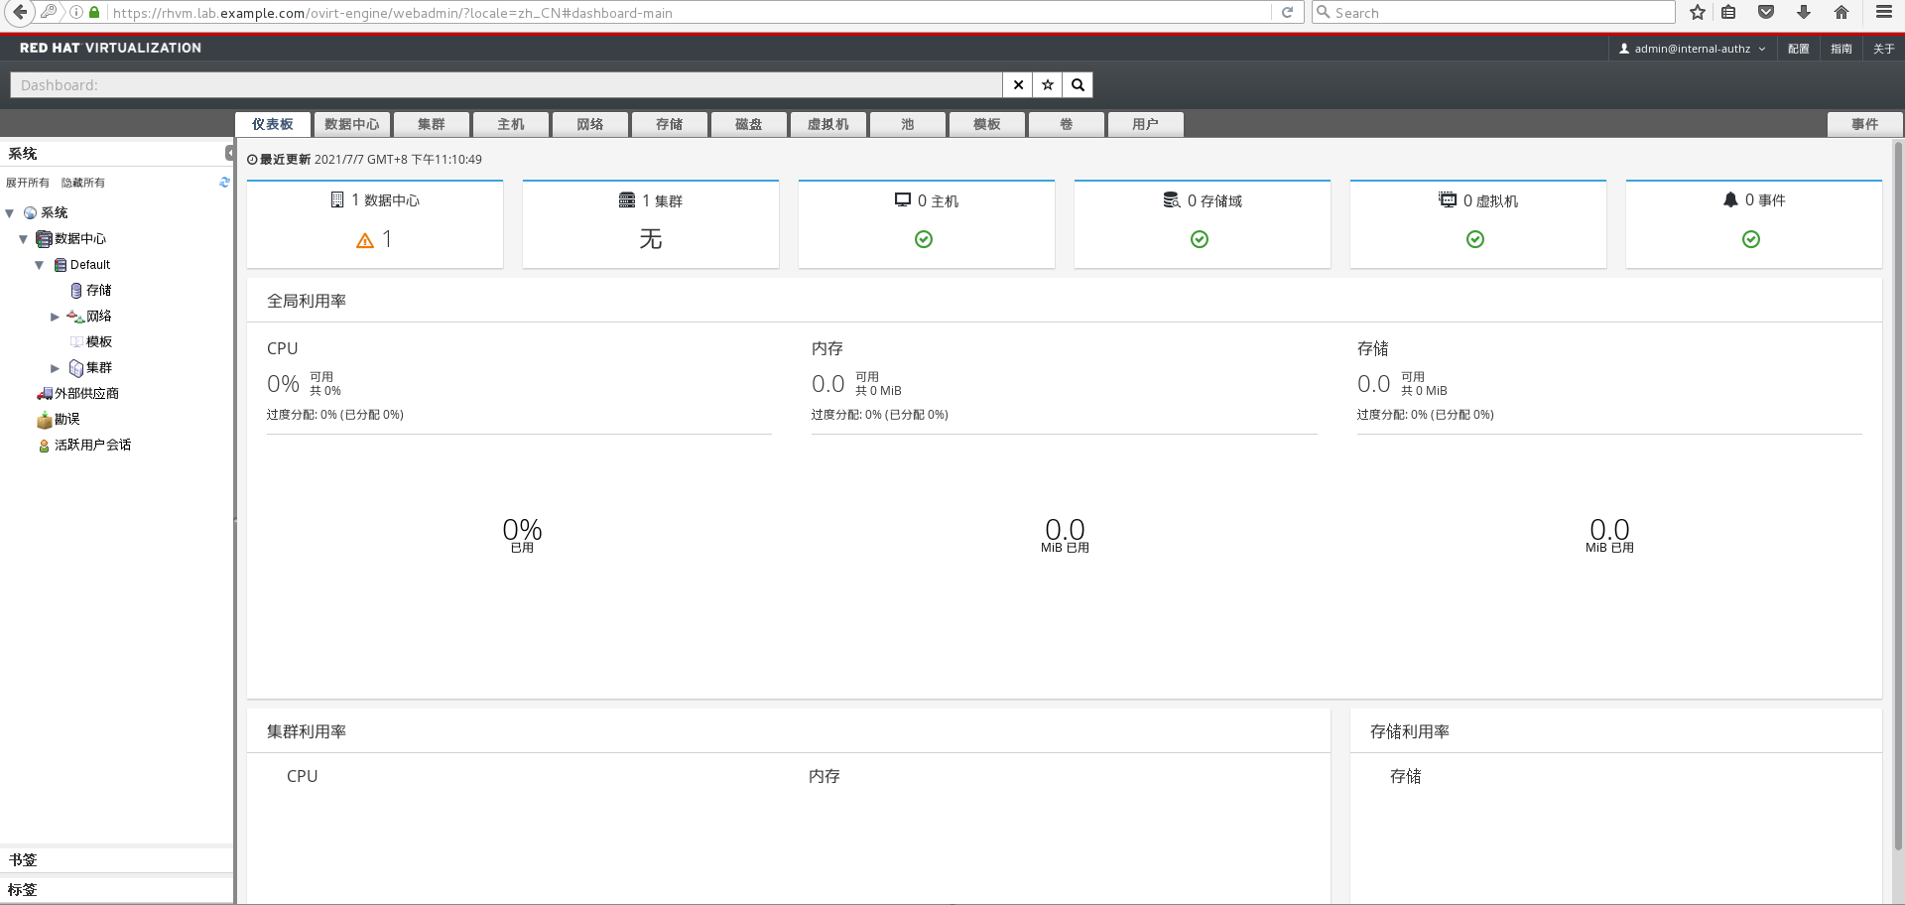Click the clock icon beside 最近更新
This screenshot has width=1905, height=905.
click(x=250, y=159)
